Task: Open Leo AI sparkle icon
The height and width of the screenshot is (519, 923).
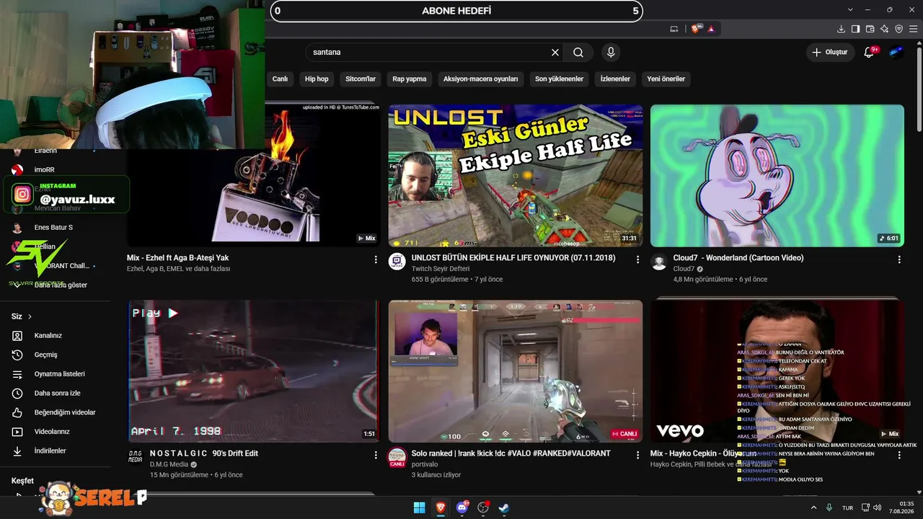Action: (884, 29)
